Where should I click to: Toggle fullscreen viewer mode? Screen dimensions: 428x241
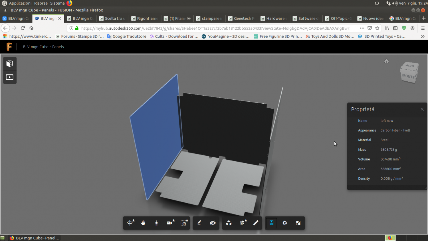[298, 223]
